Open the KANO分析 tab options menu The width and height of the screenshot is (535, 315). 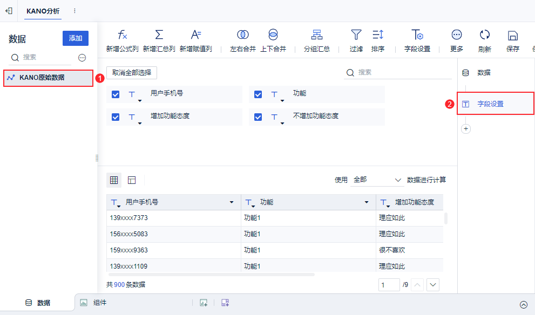[75, 11]
